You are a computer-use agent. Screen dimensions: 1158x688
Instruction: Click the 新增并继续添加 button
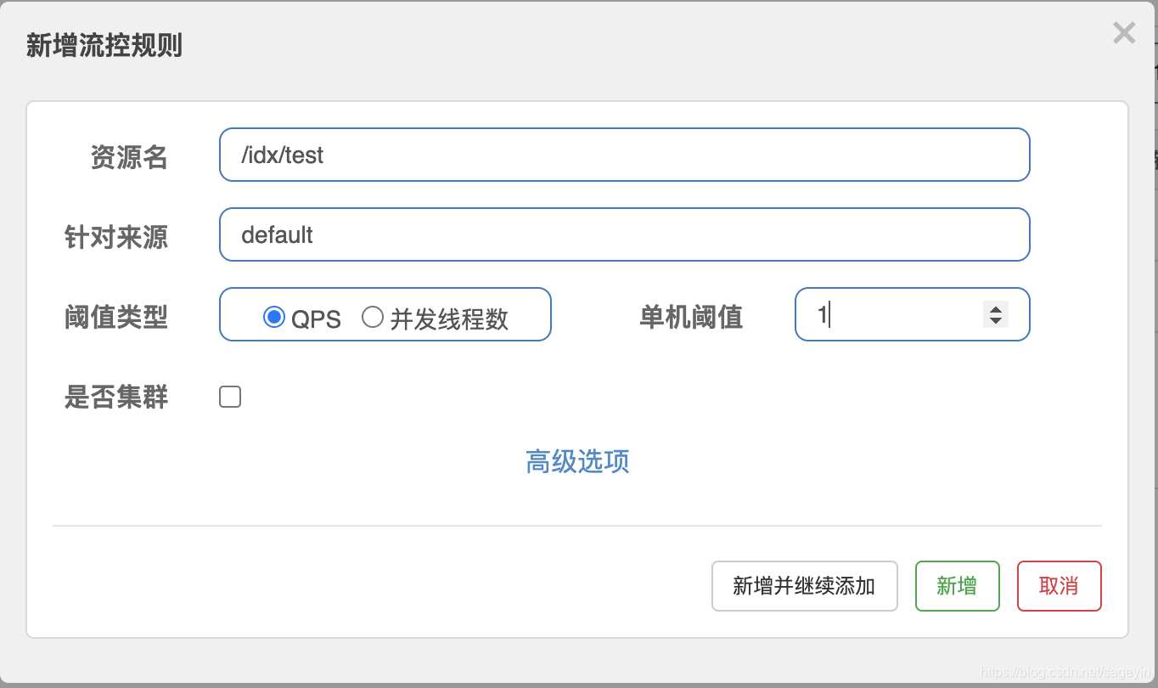(804, 586)
